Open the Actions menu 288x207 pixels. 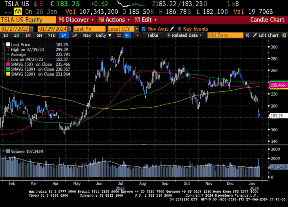(114, 20)
